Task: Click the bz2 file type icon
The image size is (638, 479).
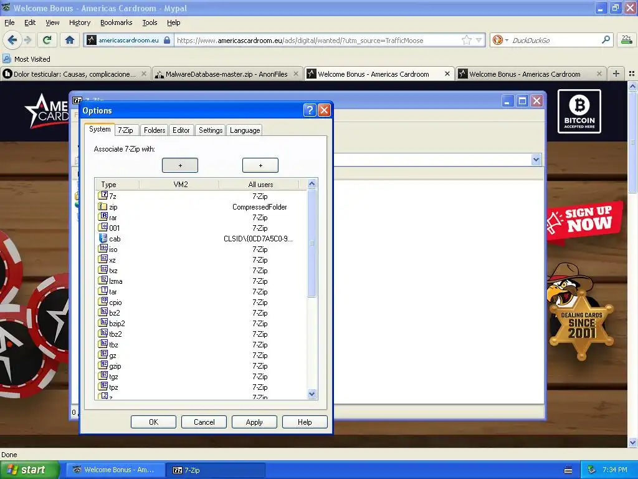Action: coord(103,312)
